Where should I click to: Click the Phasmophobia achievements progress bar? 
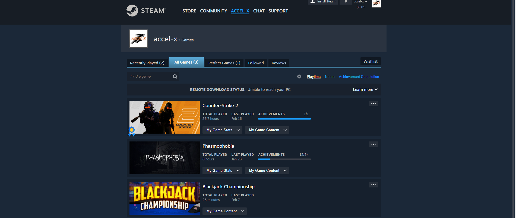click(284, 159)
